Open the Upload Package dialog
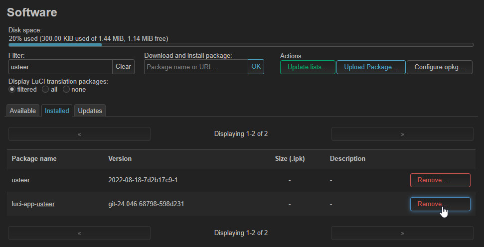 [x=371, y=67]
